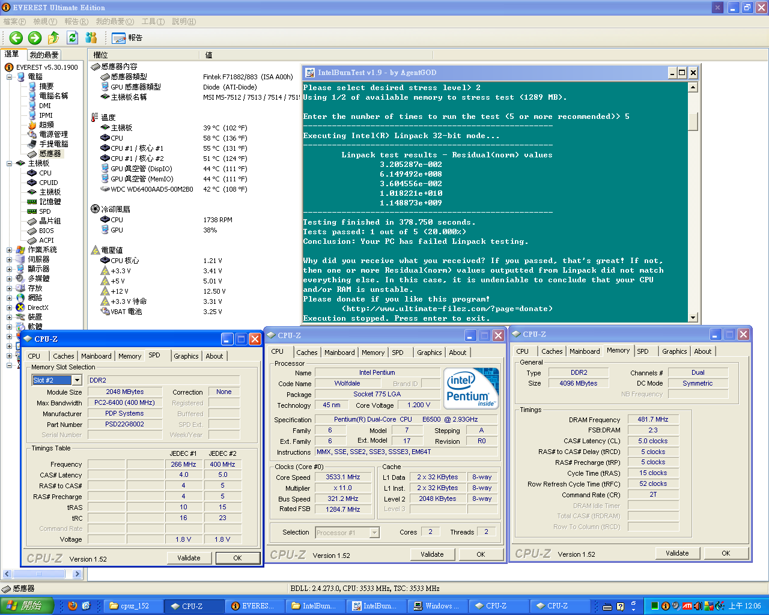Click the EVEREST v5.30.1900 root node
Screen dimensions: 769x615
click(x=41, y=67)
